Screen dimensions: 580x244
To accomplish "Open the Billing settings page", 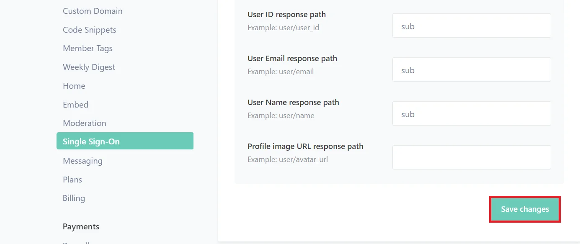I will (x=74, y=198).
